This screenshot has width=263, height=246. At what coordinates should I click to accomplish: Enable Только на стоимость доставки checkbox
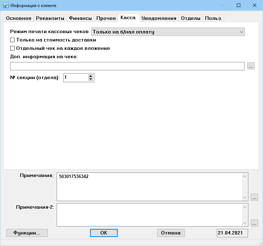click(13, 40)
